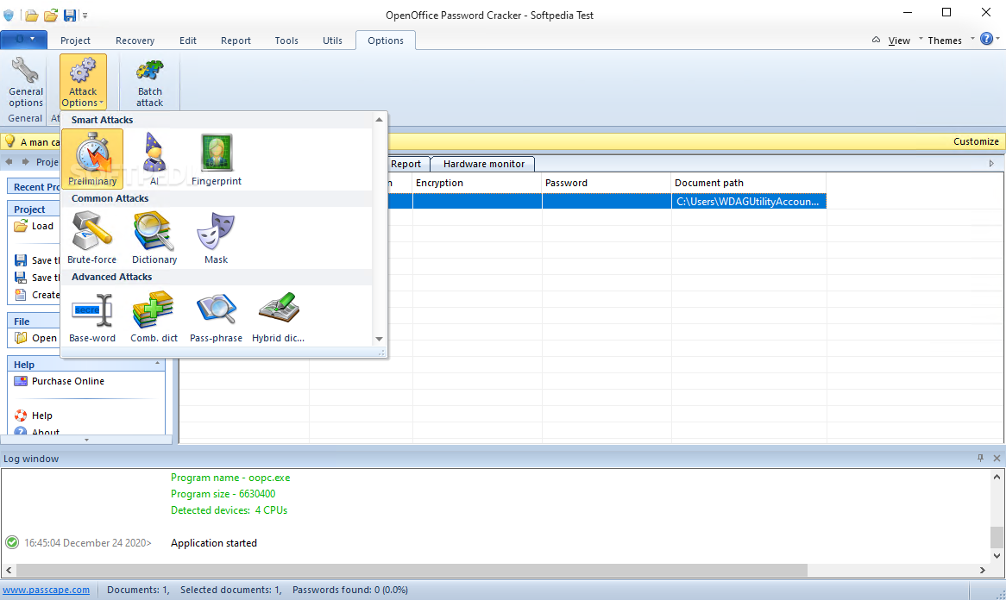1006x600 pixels.
Task: Click the Purchase Online link
Action: 68,381
